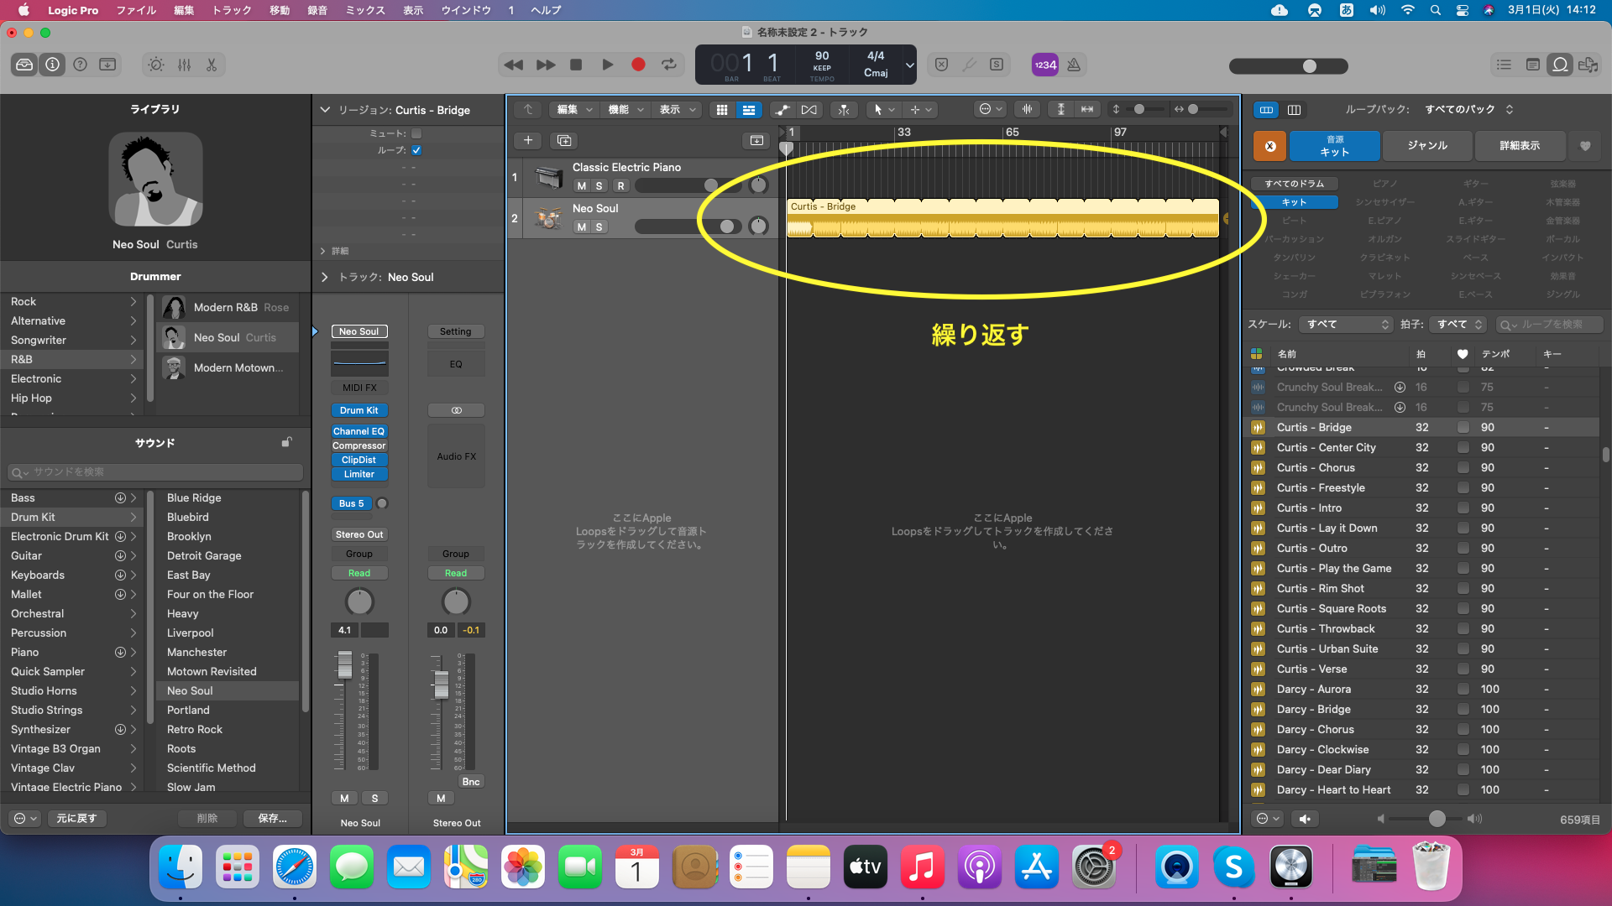1612x906 pixels.
Task: Open the tracks area Functions dropdown
Action: point(625,110)
